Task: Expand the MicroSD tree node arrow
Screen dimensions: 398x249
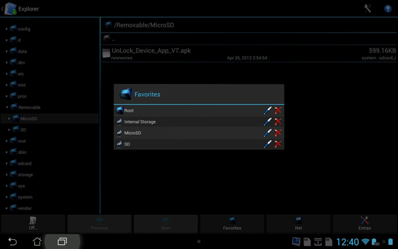Action: point(9,118)
